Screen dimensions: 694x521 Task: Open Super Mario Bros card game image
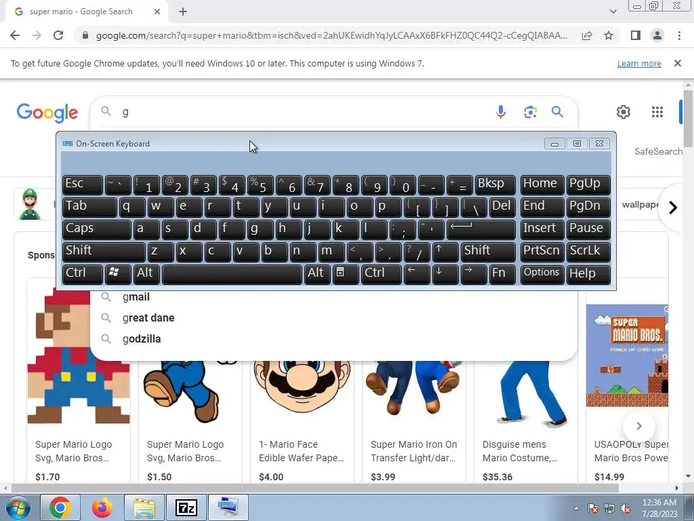tap(627, 355)
